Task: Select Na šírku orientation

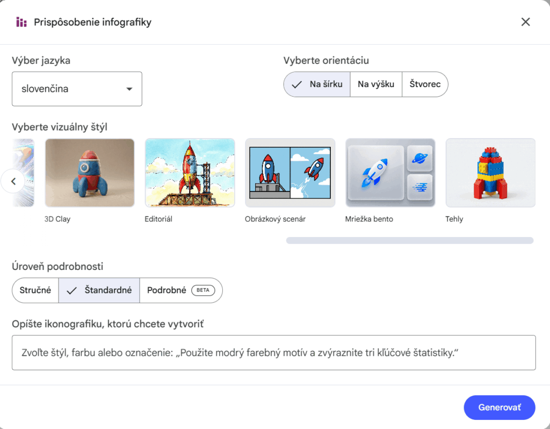Action: pos(317,84)
